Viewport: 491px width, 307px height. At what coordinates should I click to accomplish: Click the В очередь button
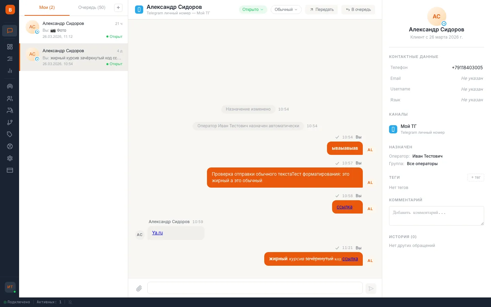[x=358, y=10]
